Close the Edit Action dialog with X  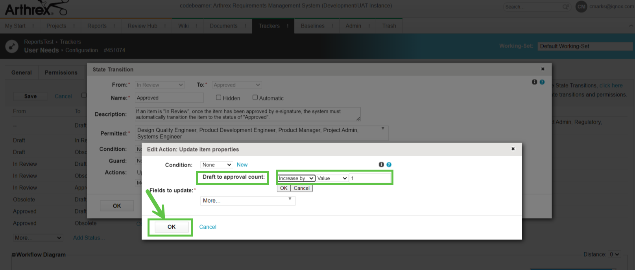(x=513, y=149)
